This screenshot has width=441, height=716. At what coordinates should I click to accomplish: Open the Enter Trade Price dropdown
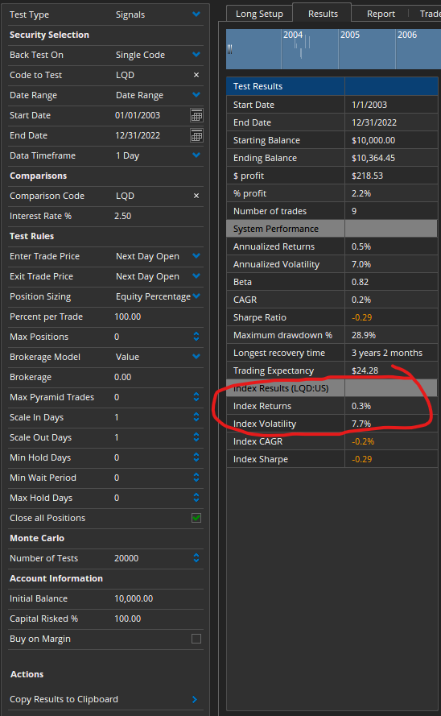pos(196,256)
